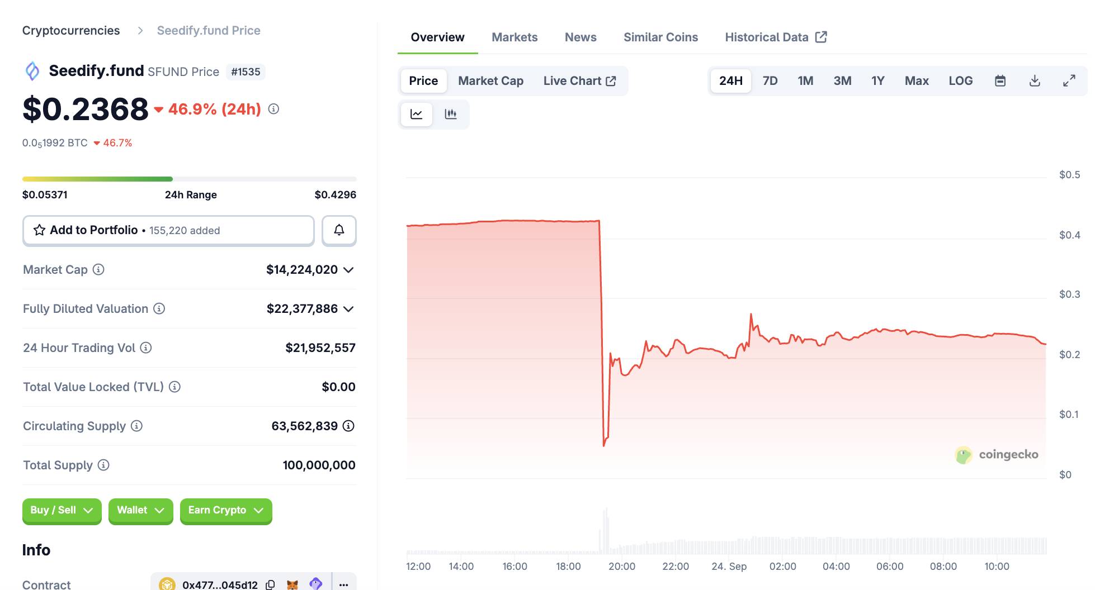Open the Earn Crypto dropdown

click(x=226, y=511)
